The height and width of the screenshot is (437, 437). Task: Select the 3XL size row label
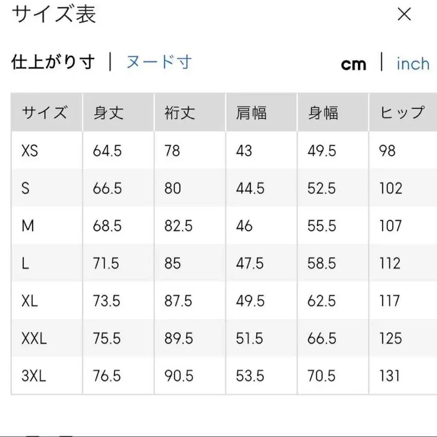click(33, 376)
